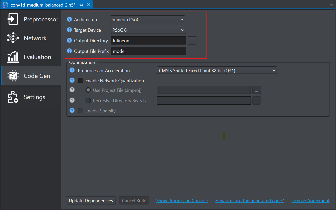The height and width of the screenshot is (210, 336).
Task: Click the Evaluation bar chart icon
Action: pyautogui.click(x=13, y=57)
